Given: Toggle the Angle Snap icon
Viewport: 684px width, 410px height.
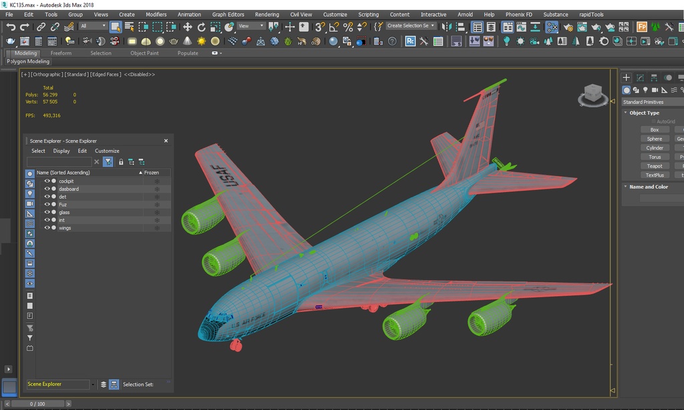Looking at the screenshot, I should pyautogui.click(x=334, y=27).
